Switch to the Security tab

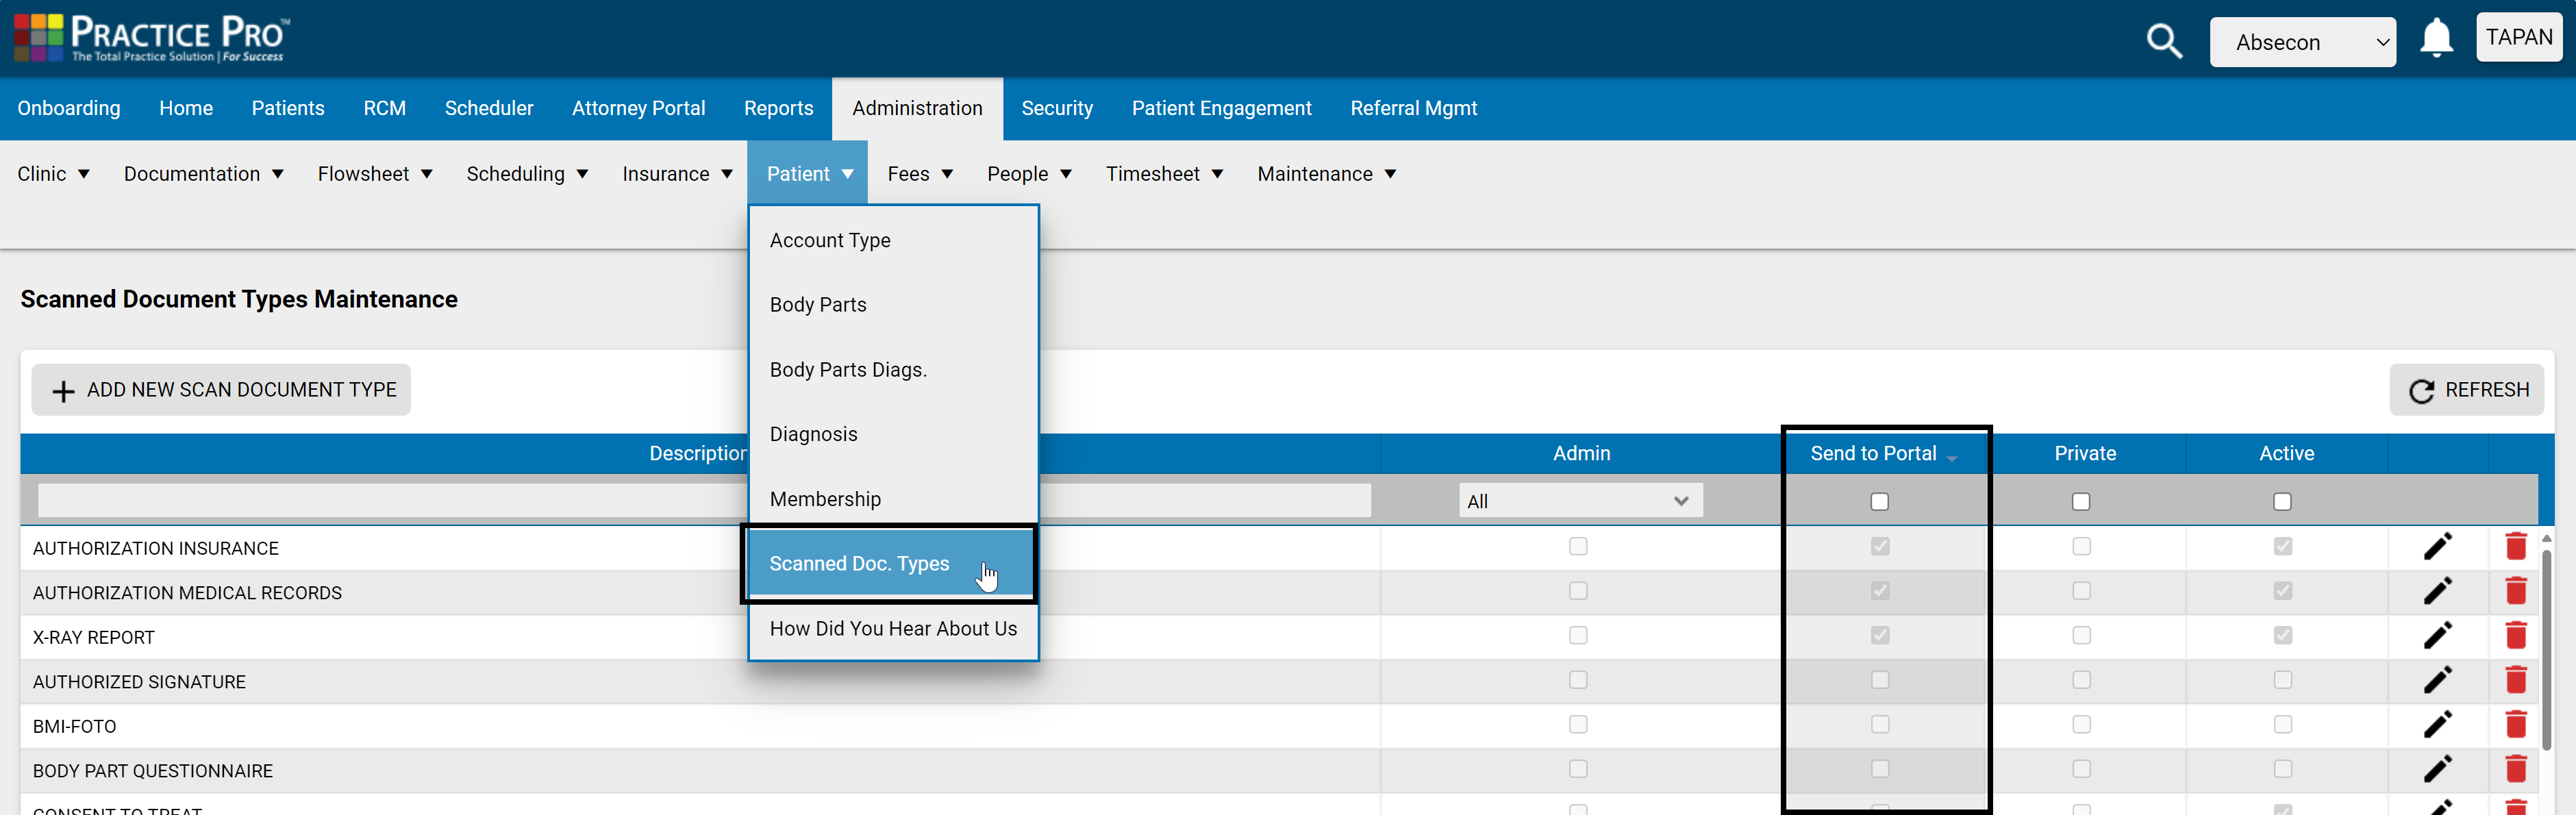[x=1057, y=108]
